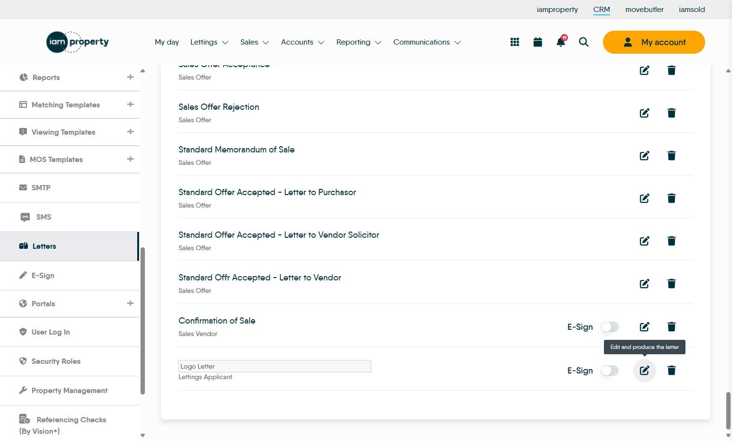Delete the Standard Memorandum of Sale letter
Image resolution: width=732 pixels, height=441 pixels.
(x=672, y=156)
